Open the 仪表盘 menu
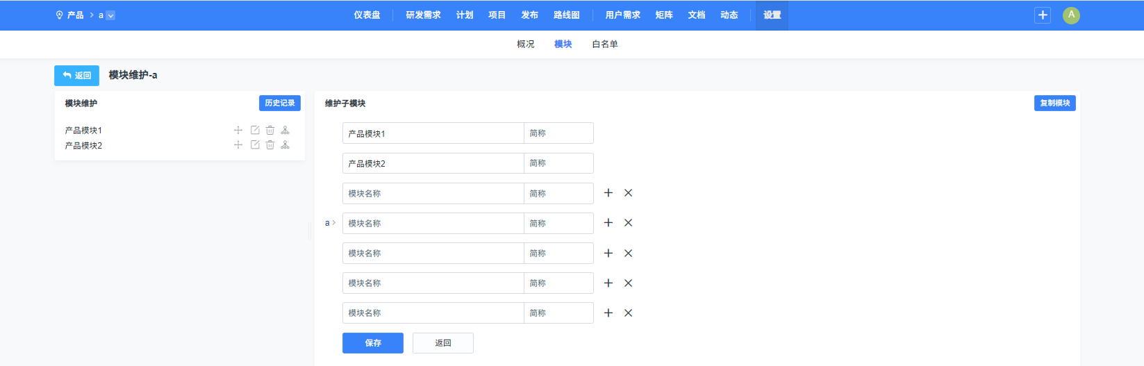Image resolution: width=1144 pixels, height=366 pixels. pos(367,15)
